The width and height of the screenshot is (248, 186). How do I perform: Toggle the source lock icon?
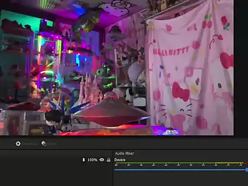point(109,160)
